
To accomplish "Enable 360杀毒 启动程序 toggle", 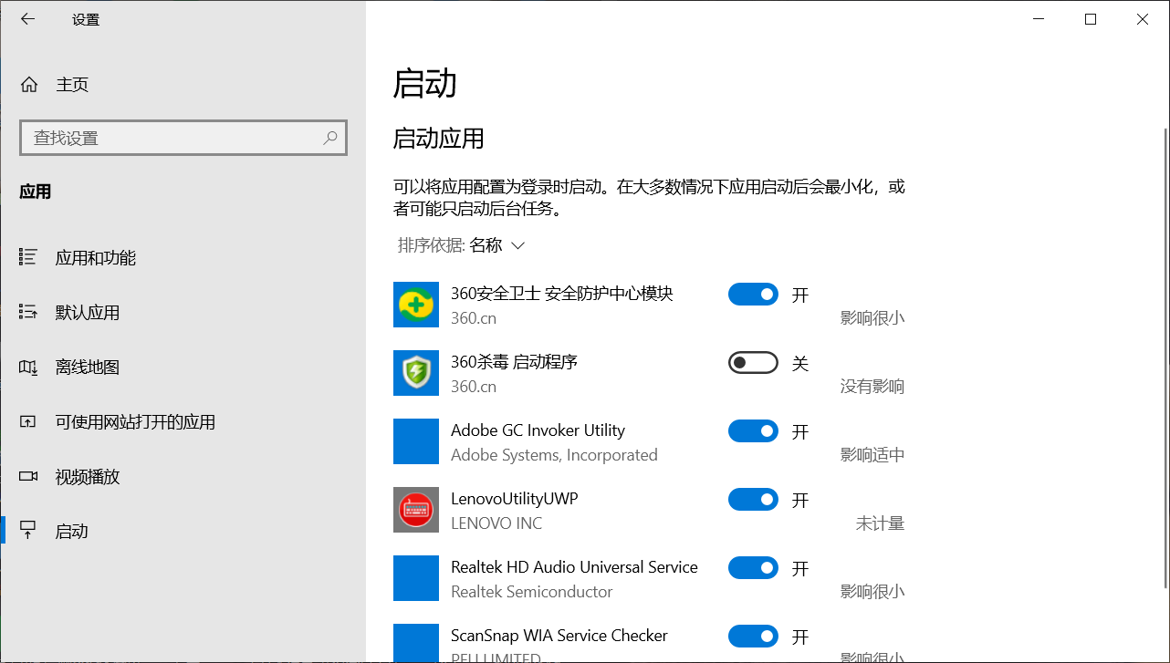I will coord(753,363).
